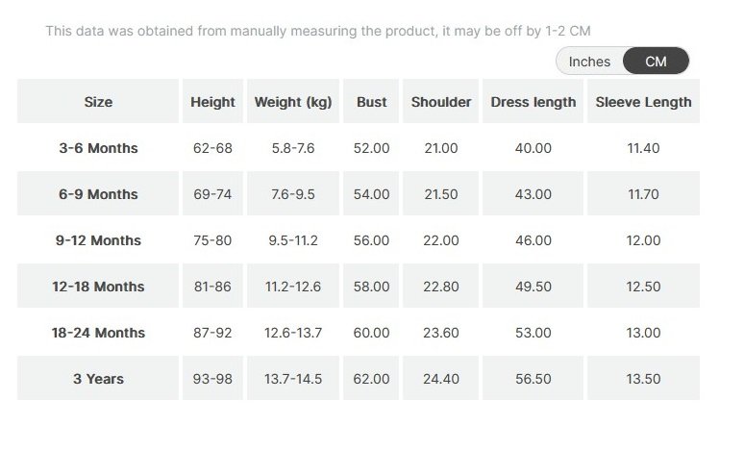Click bust value 62.00 for 3 Years
Image resolution: width=744 pixels, height=450 pixels.
(371, 379)
